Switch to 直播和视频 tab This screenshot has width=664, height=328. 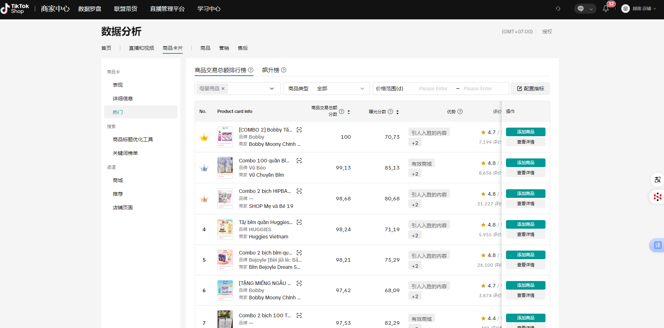click(141, 48)
